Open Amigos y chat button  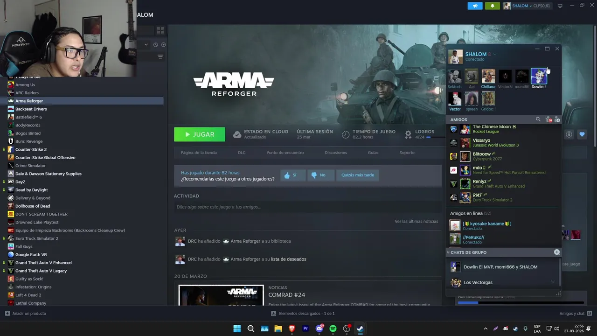click(576, 314)
